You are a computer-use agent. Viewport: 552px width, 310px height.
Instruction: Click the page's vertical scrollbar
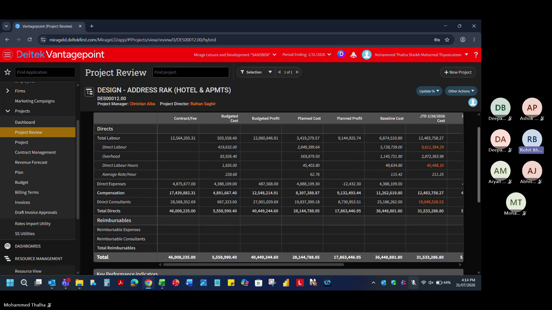click(x=479, y=164)
